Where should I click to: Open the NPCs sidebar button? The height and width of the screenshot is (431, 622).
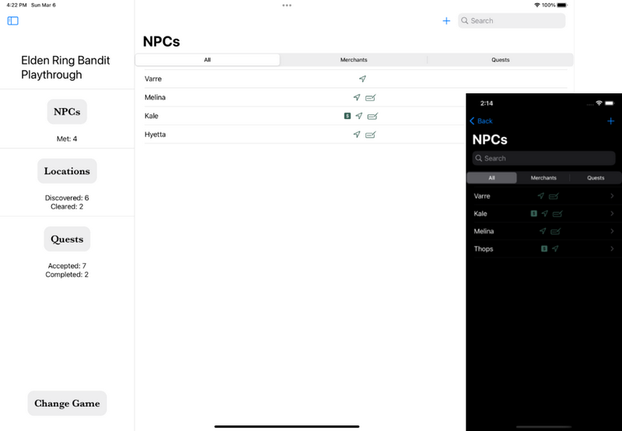coord(67,111)
